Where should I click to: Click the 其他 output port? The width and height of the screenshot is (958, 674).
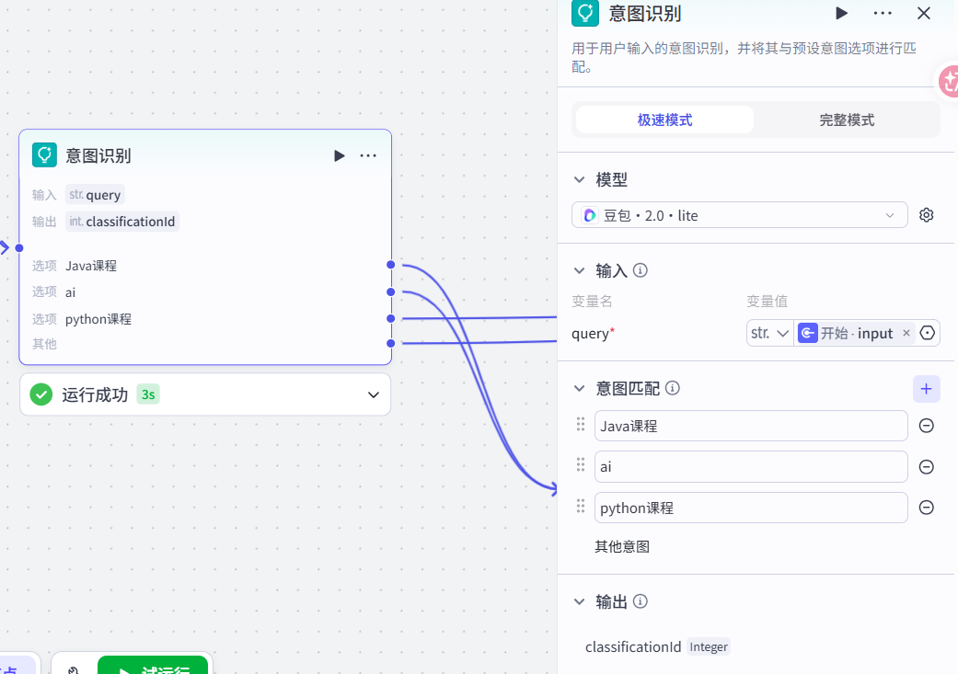(390, 343)
